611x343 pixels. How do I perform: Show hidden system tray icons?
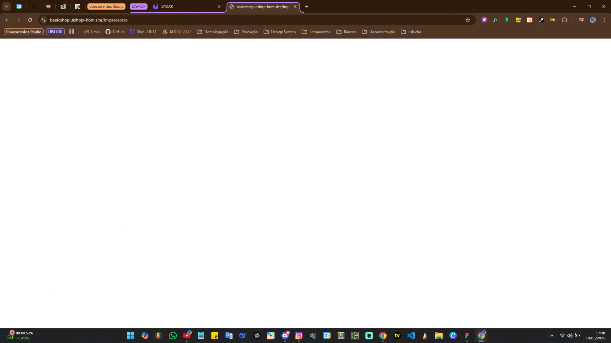(x=552, y=335)
